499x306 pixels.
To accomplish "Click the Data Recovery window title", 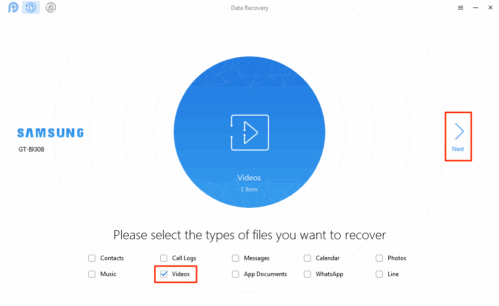I will pyautogui.click(x=250, y=8).
